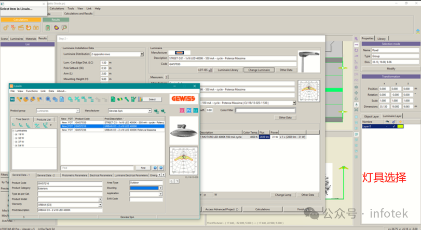The width and height of the screenshot is (421, 230).
Task: Toggle Layer 0 visibility column
Action: tap(387, 126)
